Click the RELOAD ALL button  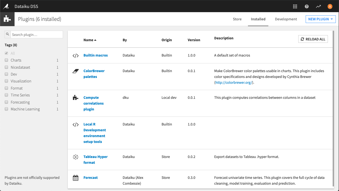point(313,39)
